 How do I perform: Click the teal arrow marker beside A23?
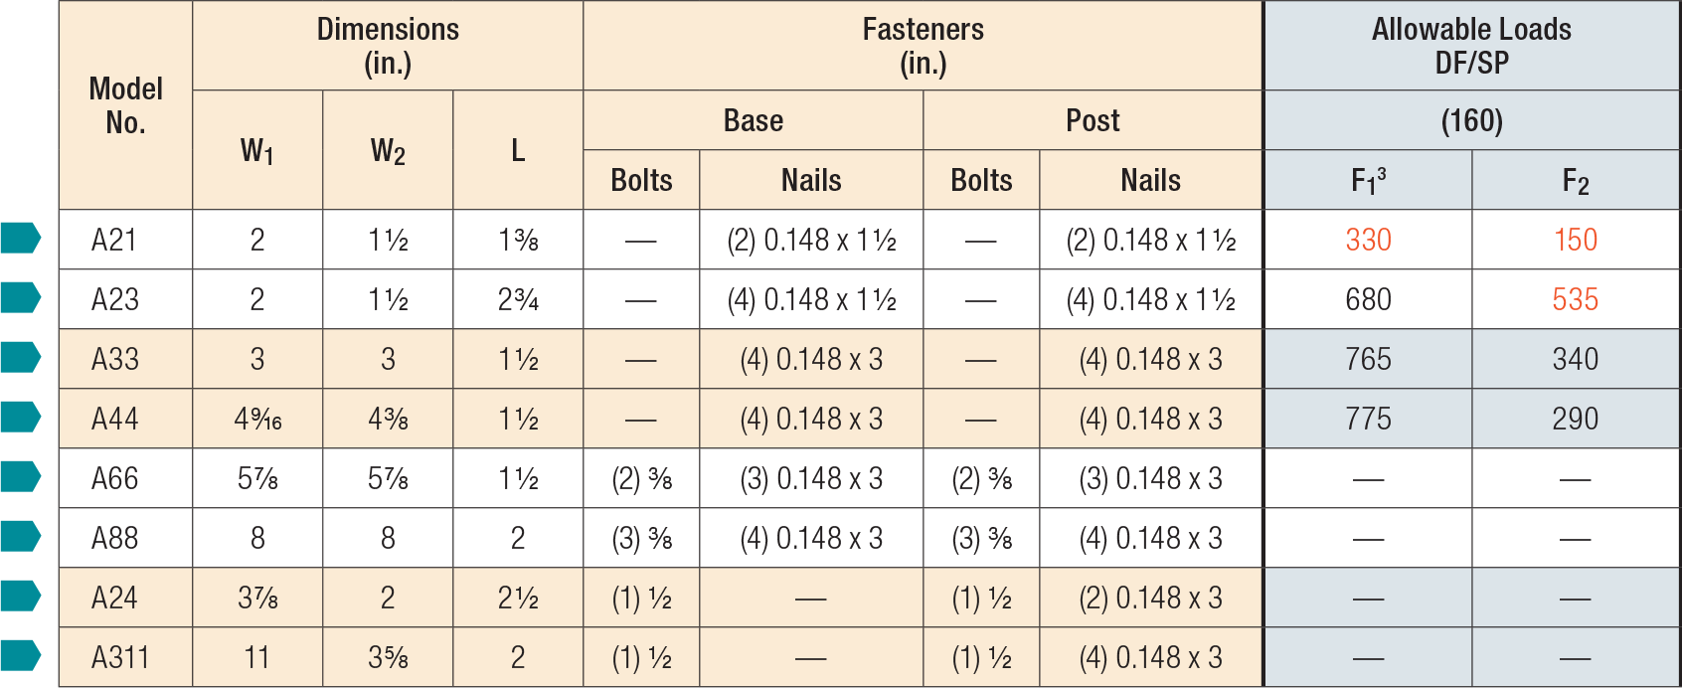(x=20, y=298)
